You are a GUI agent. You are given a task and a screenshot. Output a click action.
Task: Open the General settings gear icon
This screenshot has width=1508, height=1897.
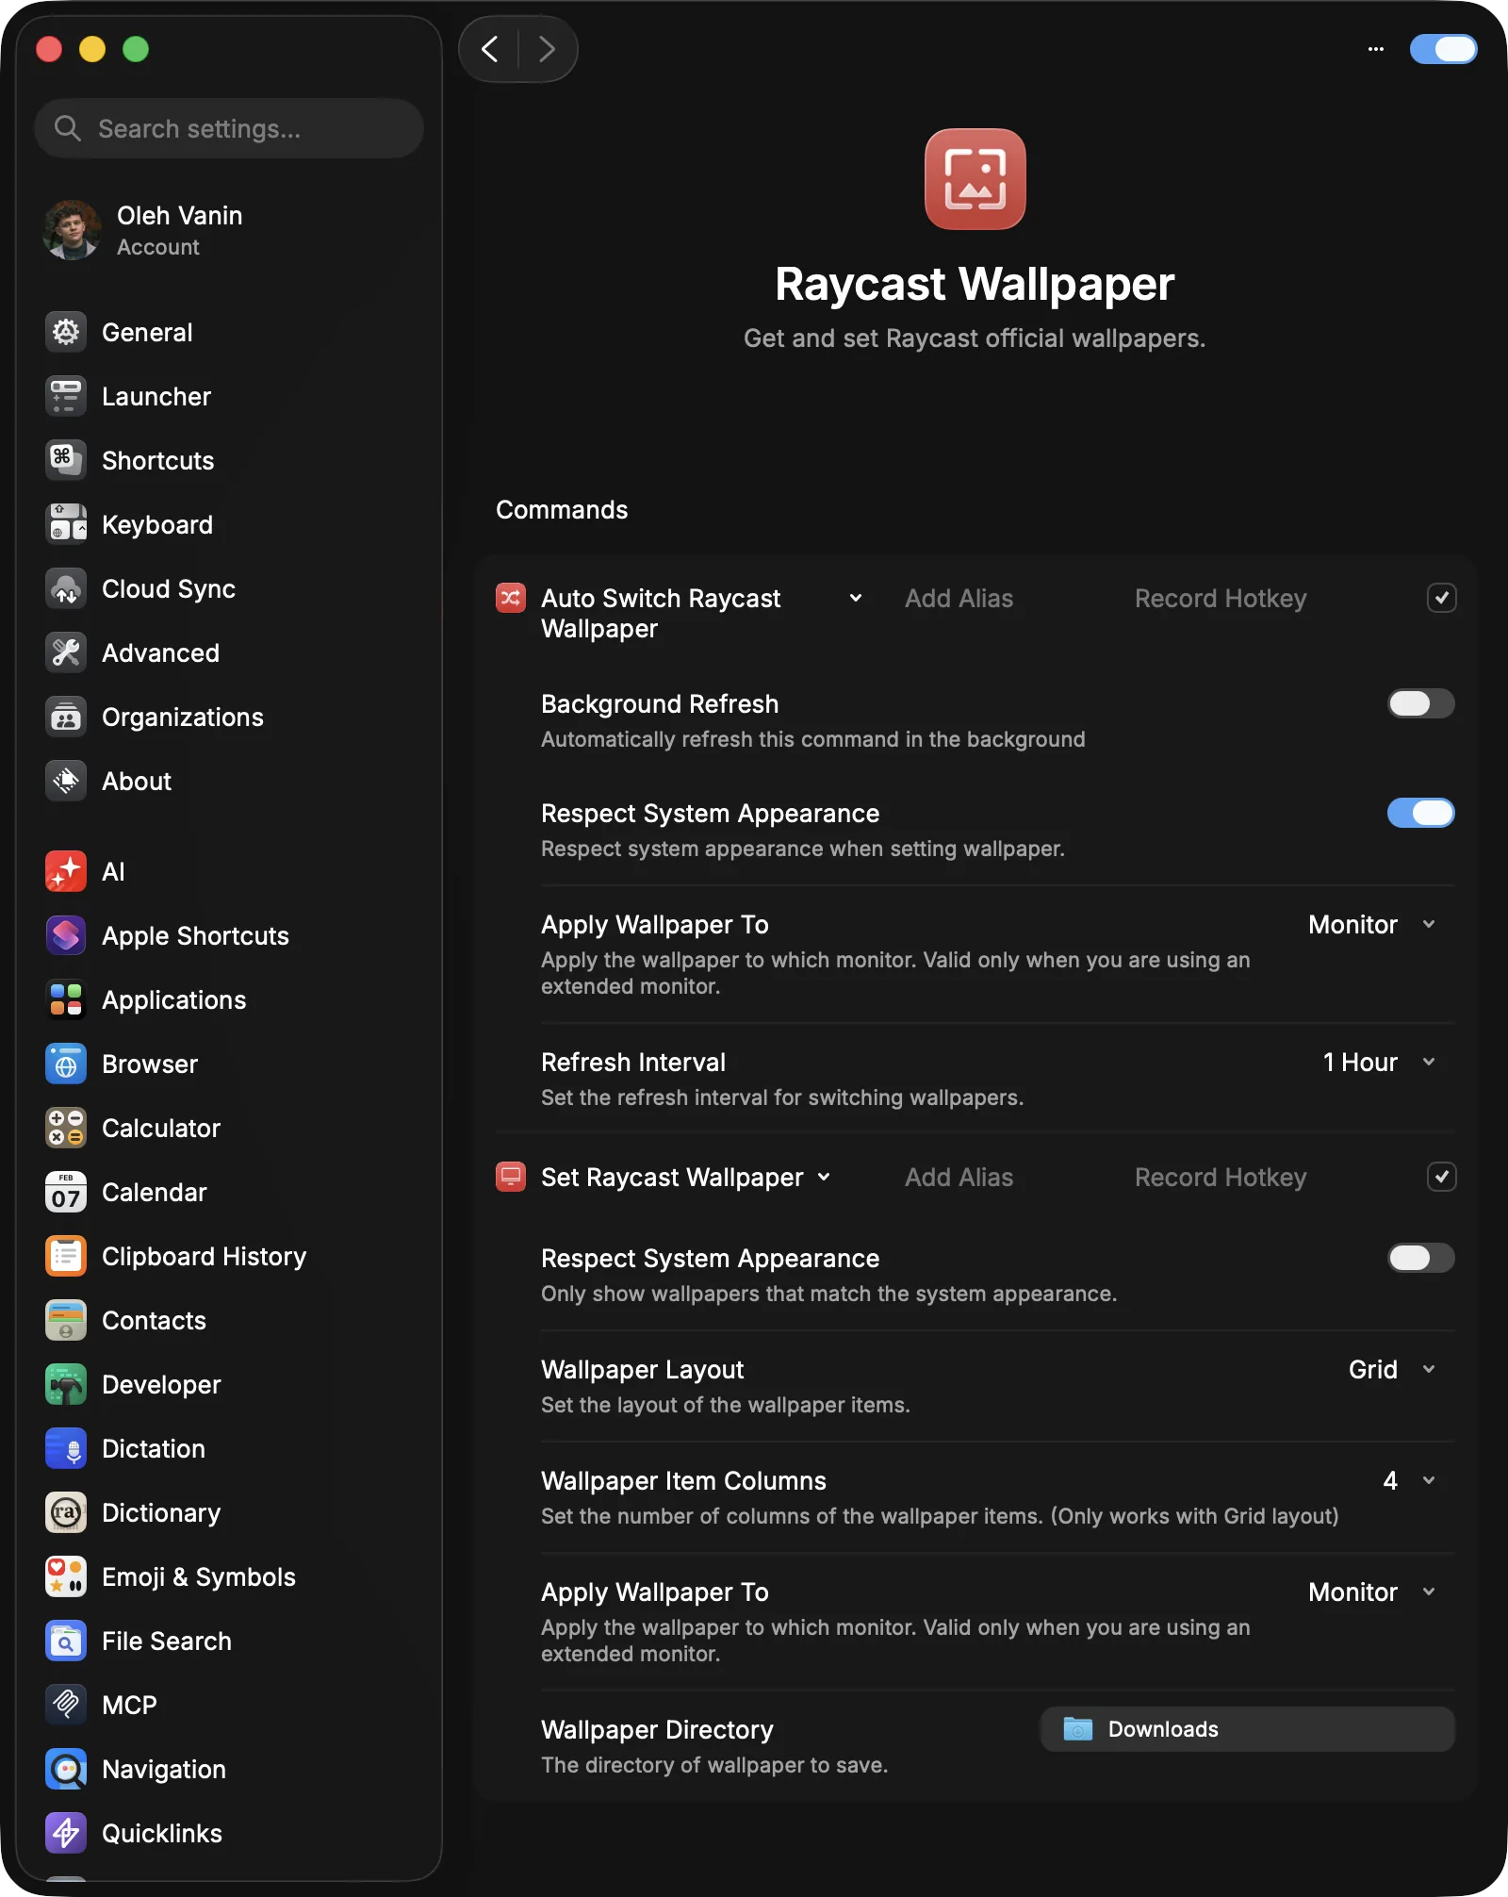point(66,332)
